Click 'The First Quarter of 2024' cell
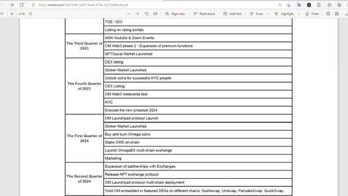The width and height of the screenshot is (348, 196). pyautogui.click(x=84, y=138)
